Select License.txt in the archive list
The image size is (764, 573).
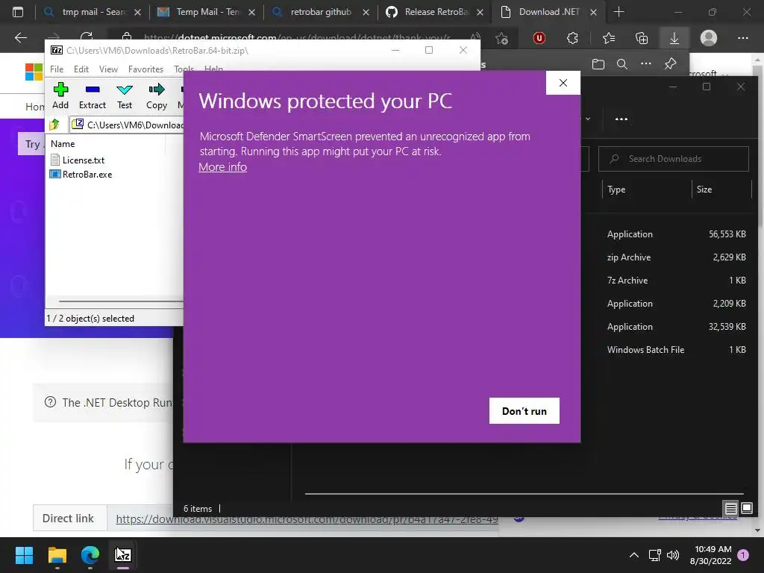pos(78,160)
